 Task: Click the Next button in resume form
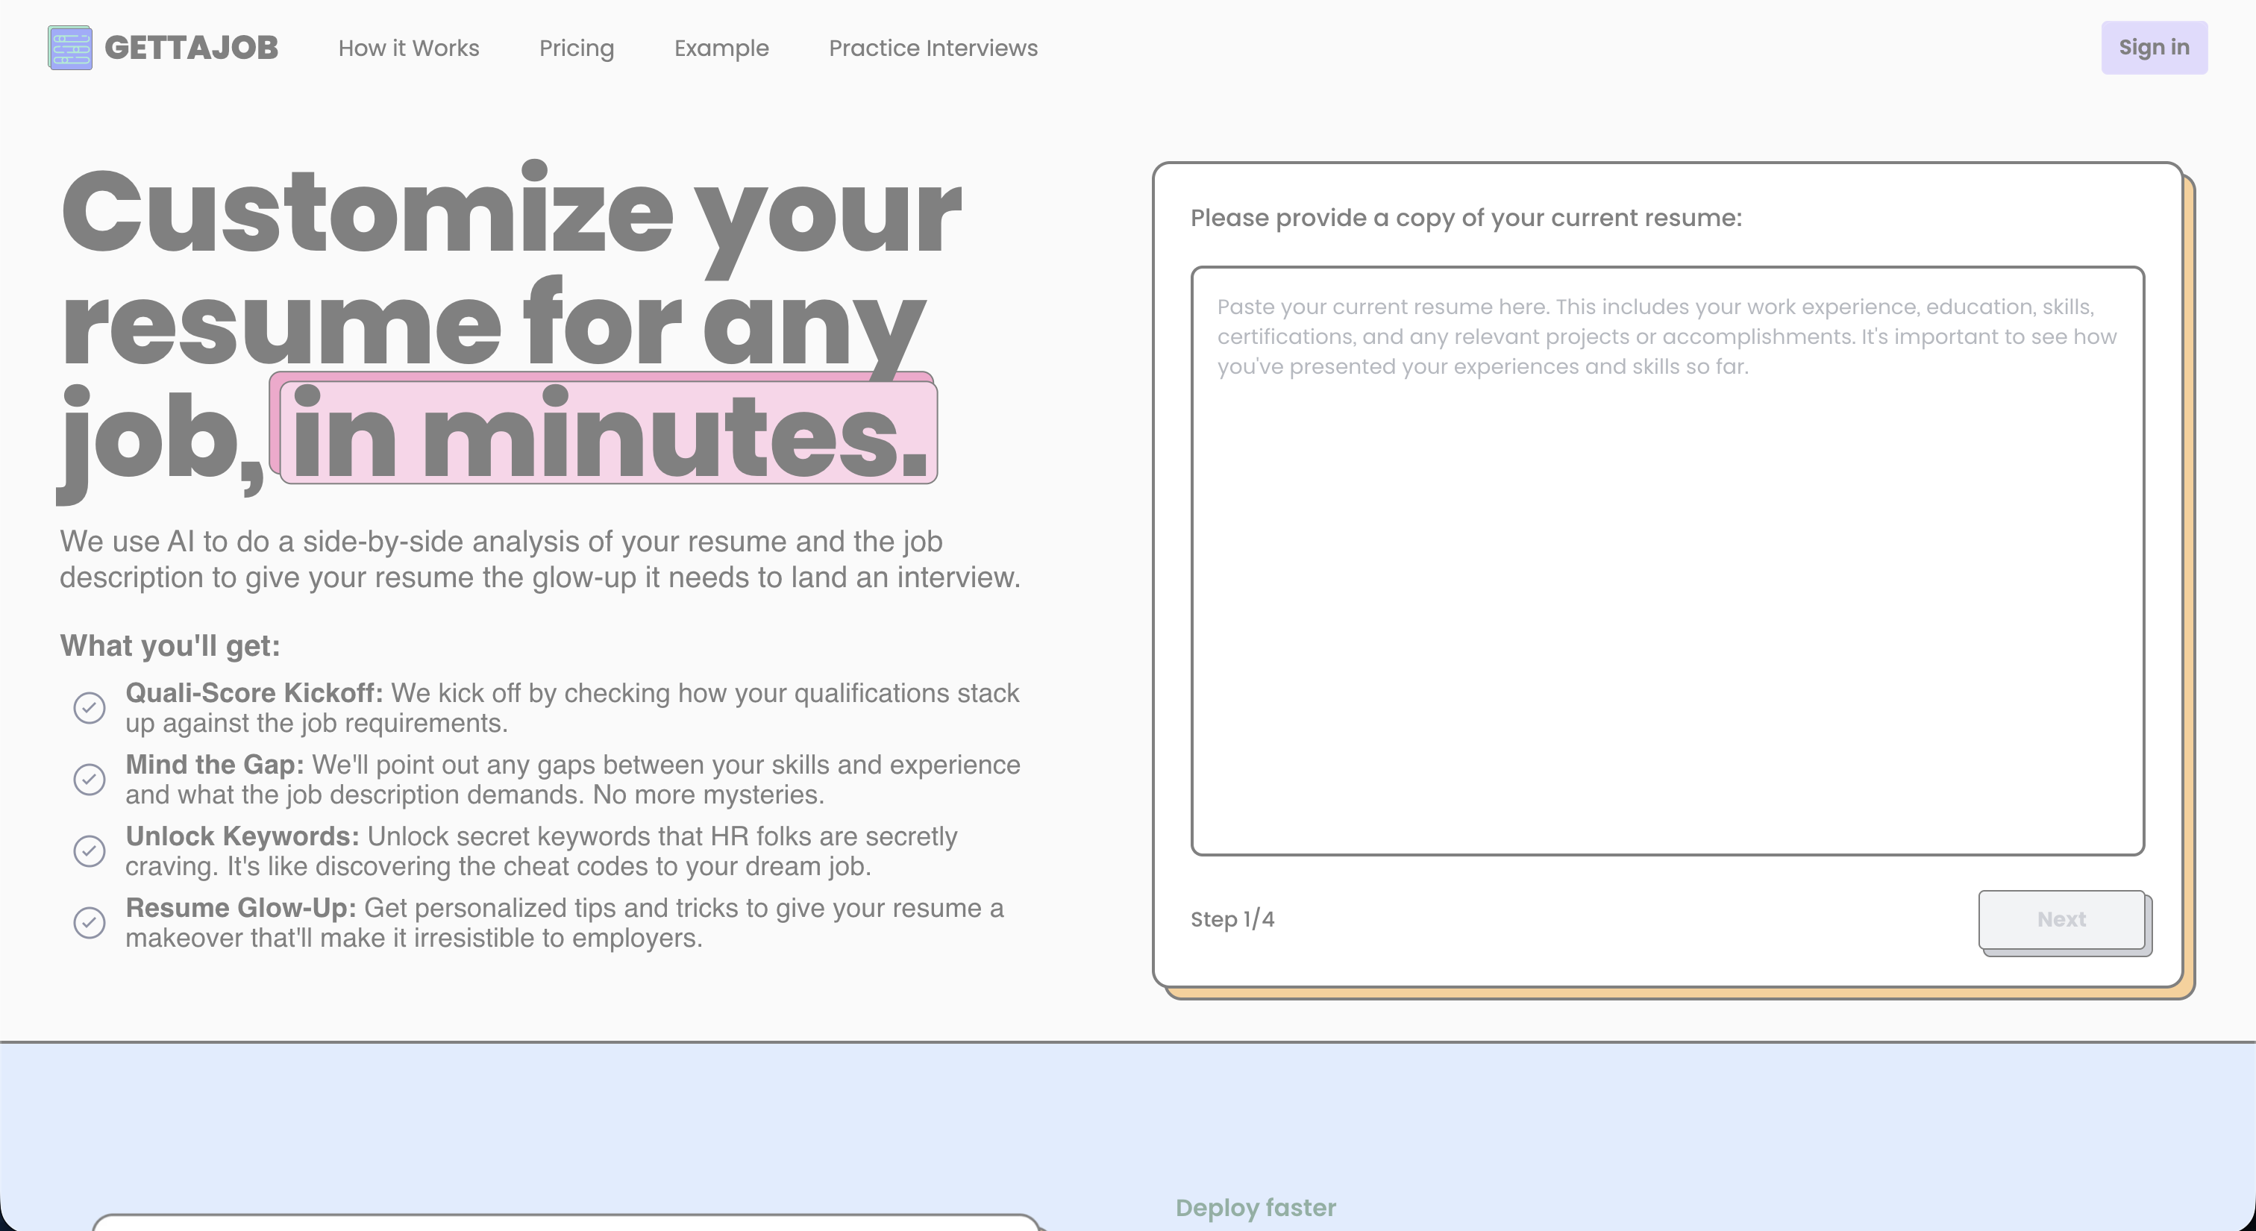point(2061,919)
